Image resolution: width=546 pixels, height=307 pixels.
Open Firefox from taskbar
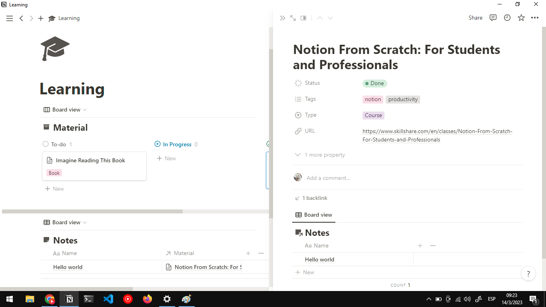147,299
